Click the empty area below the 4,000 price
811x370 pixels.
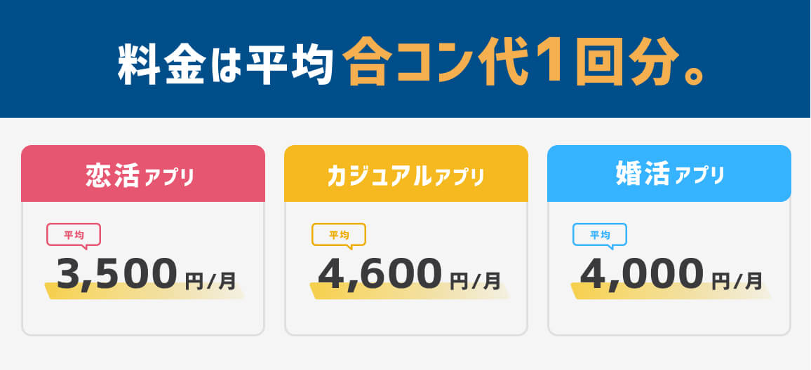669,317
